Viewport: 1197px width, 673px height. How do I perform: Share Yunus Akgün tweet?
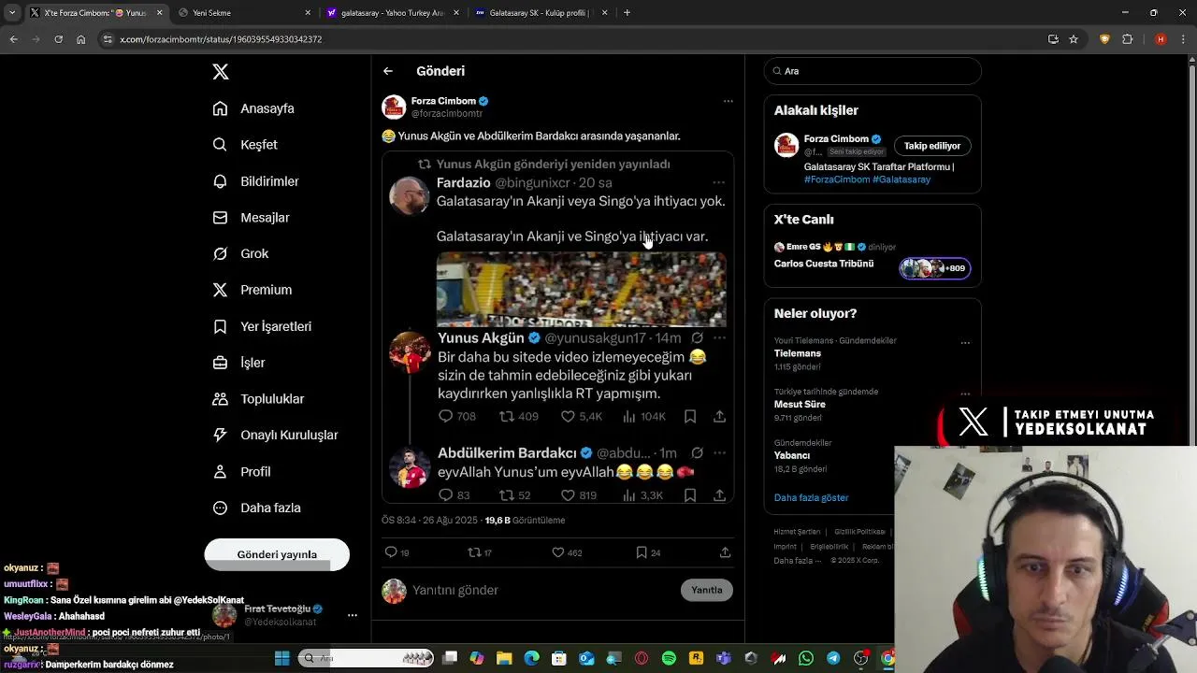719,416
